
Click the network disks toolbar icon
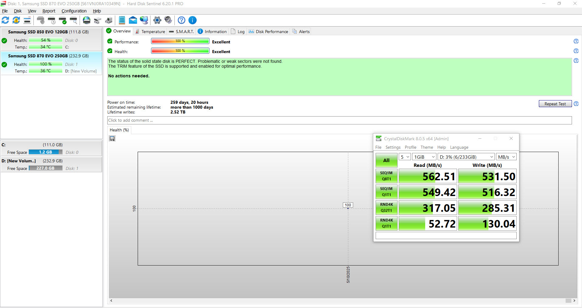coord(98,20)
